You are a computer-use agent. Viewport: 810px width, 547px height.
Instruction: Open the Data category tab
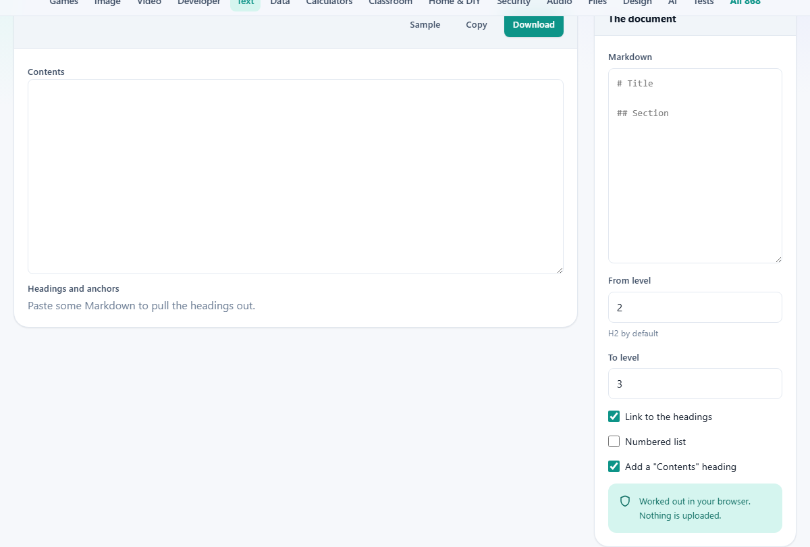280,3
